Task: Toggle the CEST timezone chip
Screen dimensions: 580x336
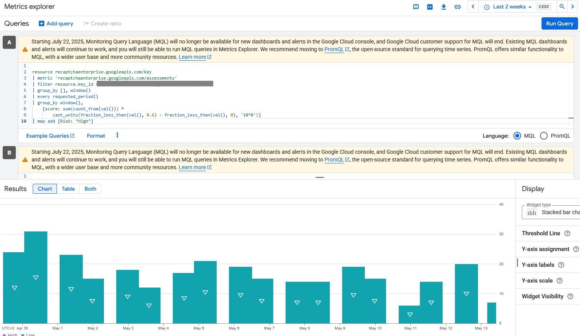Action: (544, 7)
